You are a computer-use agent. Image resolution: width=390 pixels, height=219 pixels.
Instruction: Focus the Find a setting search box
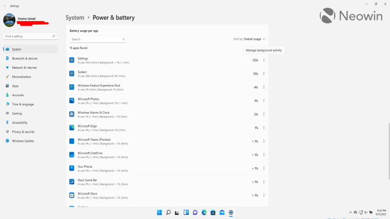[30, 36]
